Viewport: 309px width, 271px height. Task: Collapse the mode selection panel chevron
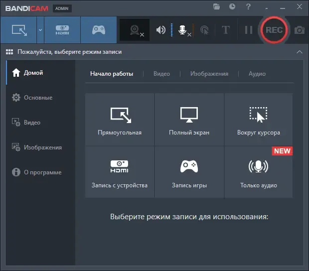tap(300, 52)
